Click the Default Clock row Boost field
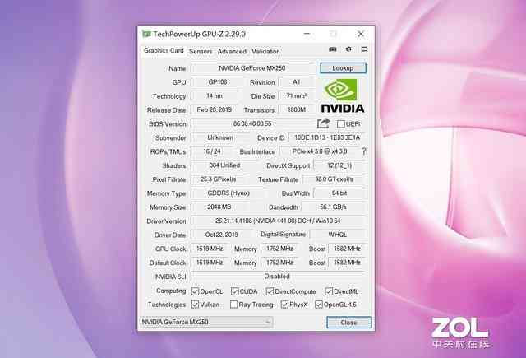The image size is (526, 358). (x=347, y=263)
